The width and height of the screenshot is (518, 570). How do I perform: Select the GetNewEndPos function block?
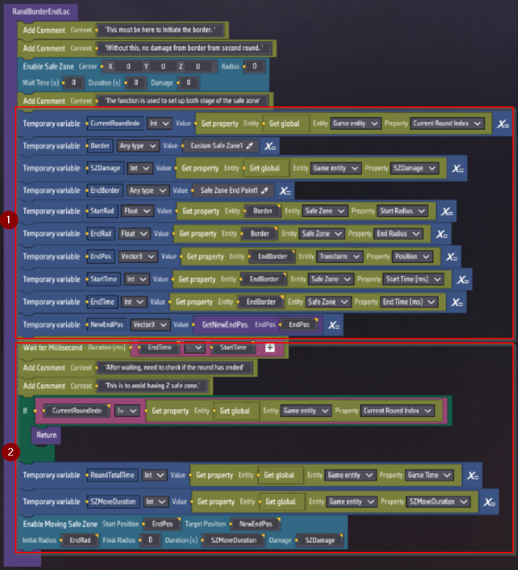224,325
